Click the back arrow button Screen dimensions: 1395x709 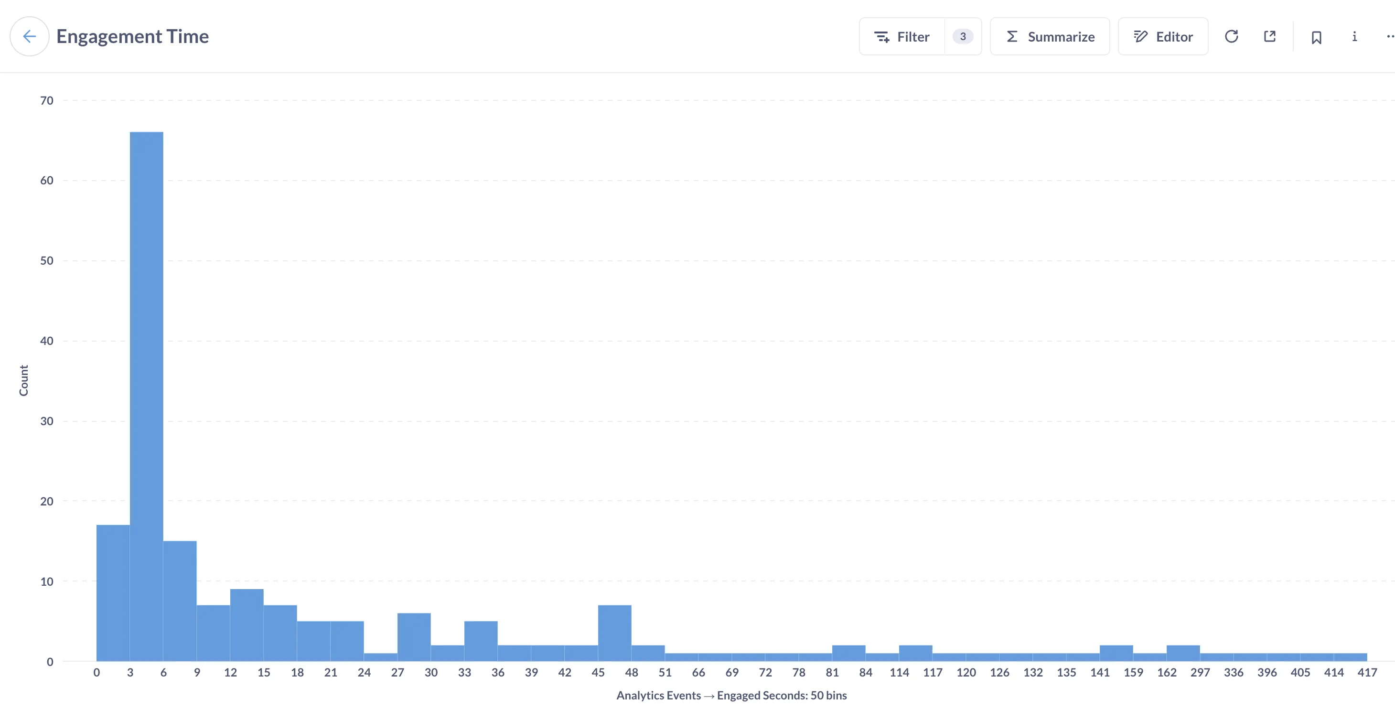pyautogui.click(x=29, y=36)
